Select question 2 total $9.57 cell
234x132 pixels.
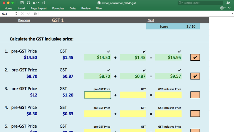click(168, 76)
